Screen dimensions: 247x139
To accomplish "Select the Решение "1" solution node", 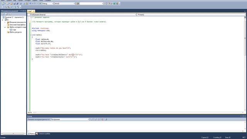I will click(13, 17).
